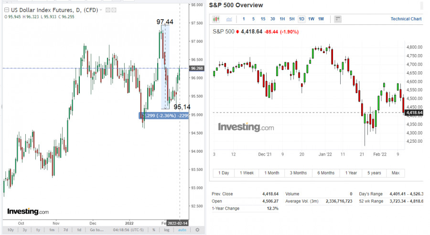Click the 97,44 high annotation text
Image resolution: width=430 pixels, height=235 pixels.
coord(165,22)
